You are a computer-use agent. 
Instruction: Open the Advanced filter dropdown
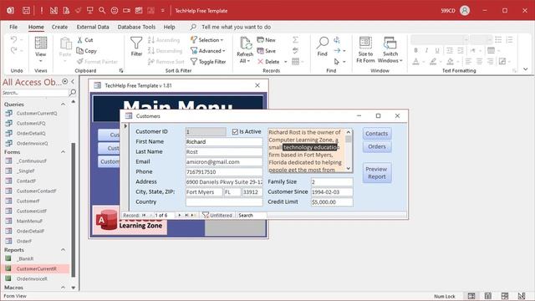208,51
